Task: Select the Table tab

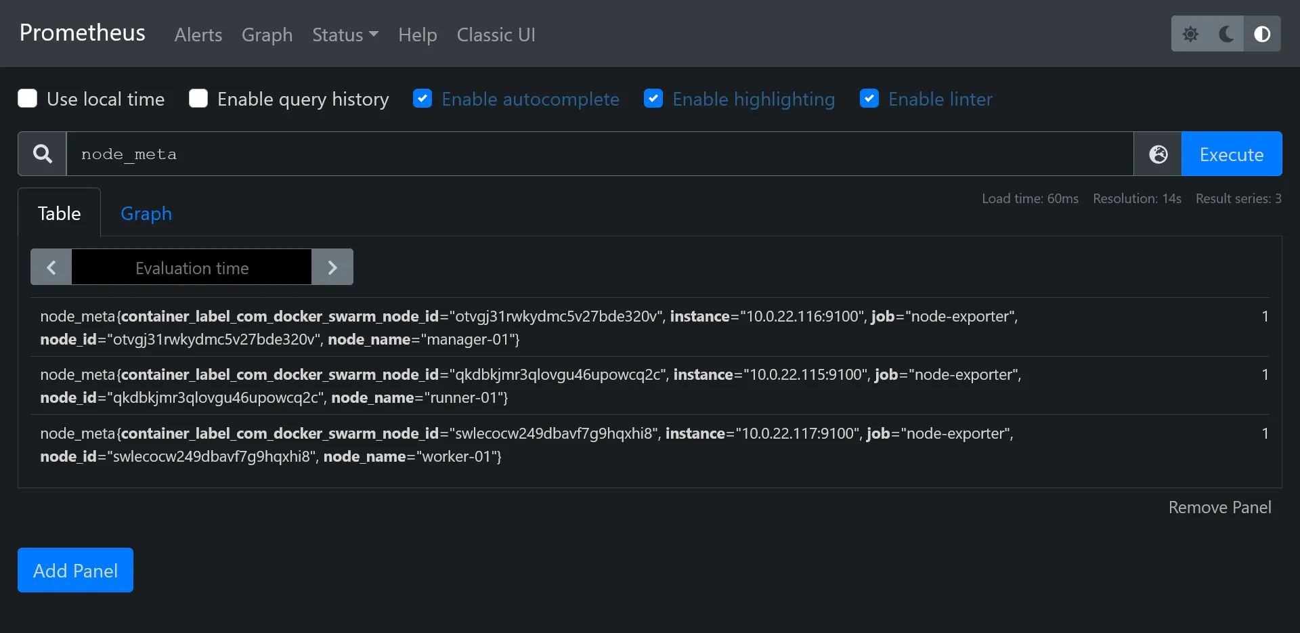Action: pyautogui.click(x=60, y=213)
